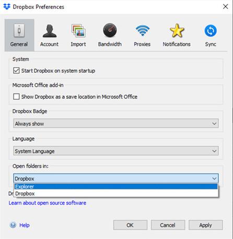
Task: Switch to the Import photos tab icon
Action: 78,31
